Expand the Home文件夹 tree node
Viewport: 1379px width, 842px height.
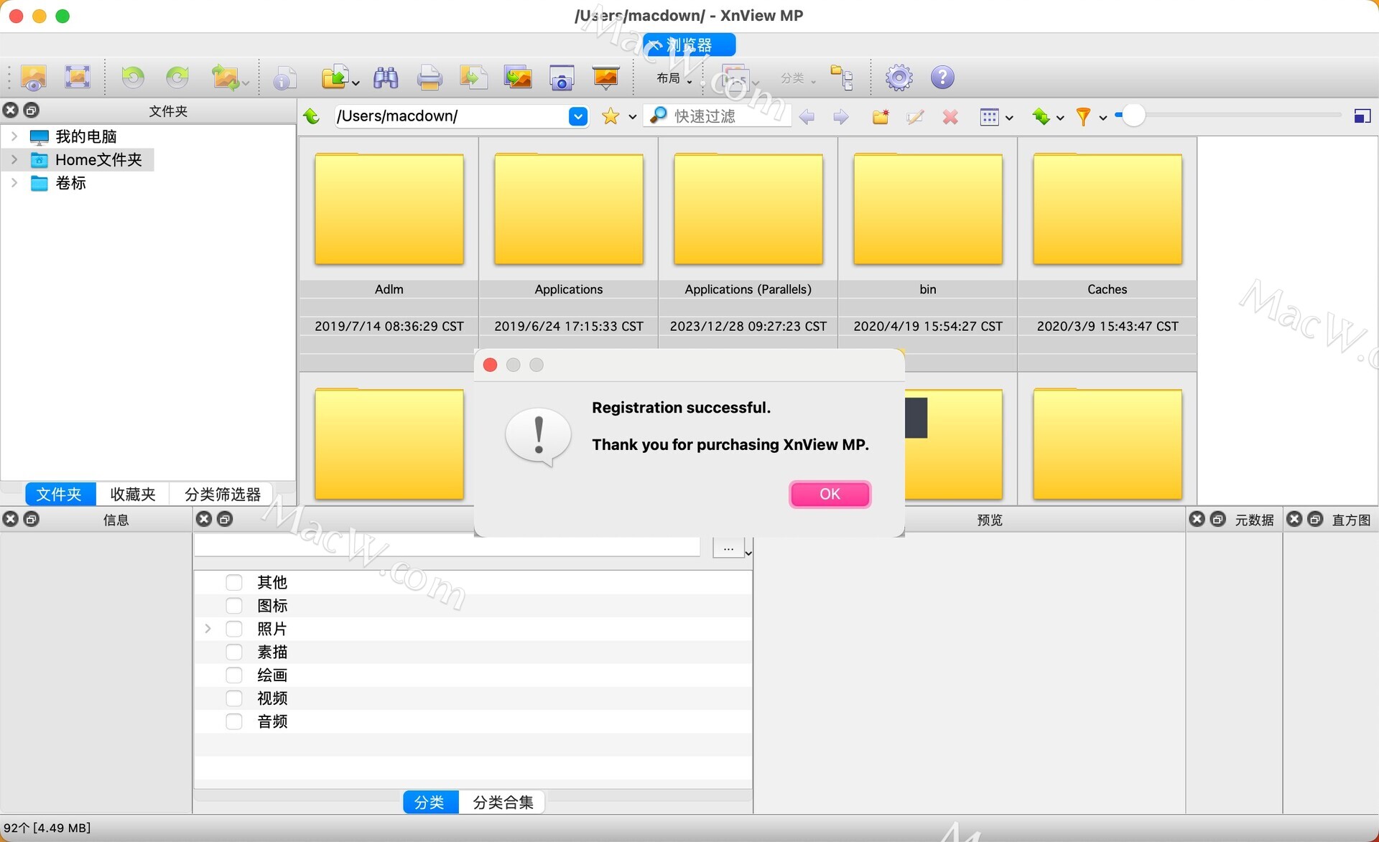pyautogui.click(x=14, y=159)
